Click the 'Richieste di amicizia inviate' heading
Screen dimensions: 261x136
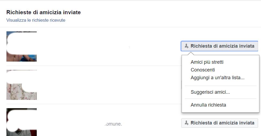[43, 12]
